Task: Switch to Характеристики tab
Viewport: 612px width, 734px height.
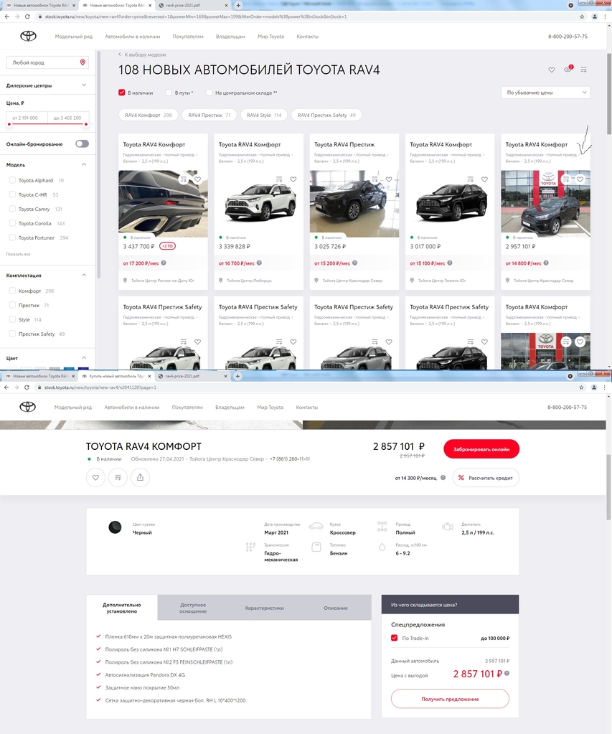Action: click(x=265, y=608)
